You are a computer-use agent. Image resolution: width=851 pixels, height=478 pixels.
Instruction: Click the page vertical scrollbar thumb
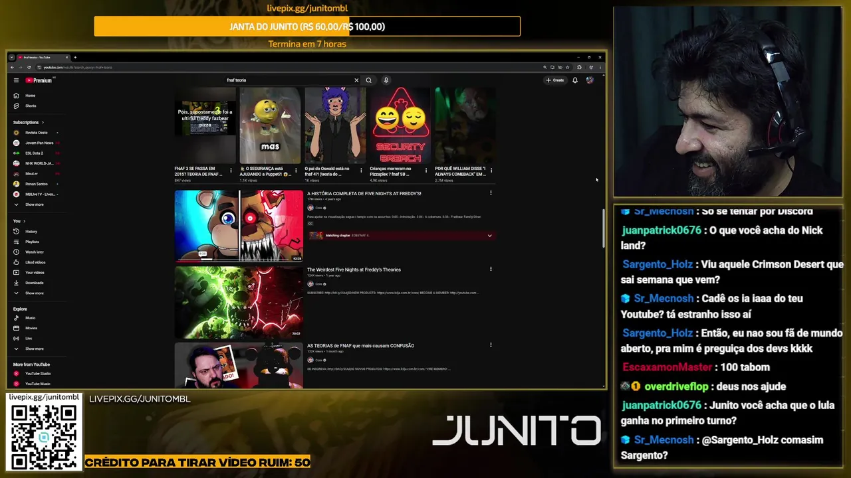[x=604, y=228]
